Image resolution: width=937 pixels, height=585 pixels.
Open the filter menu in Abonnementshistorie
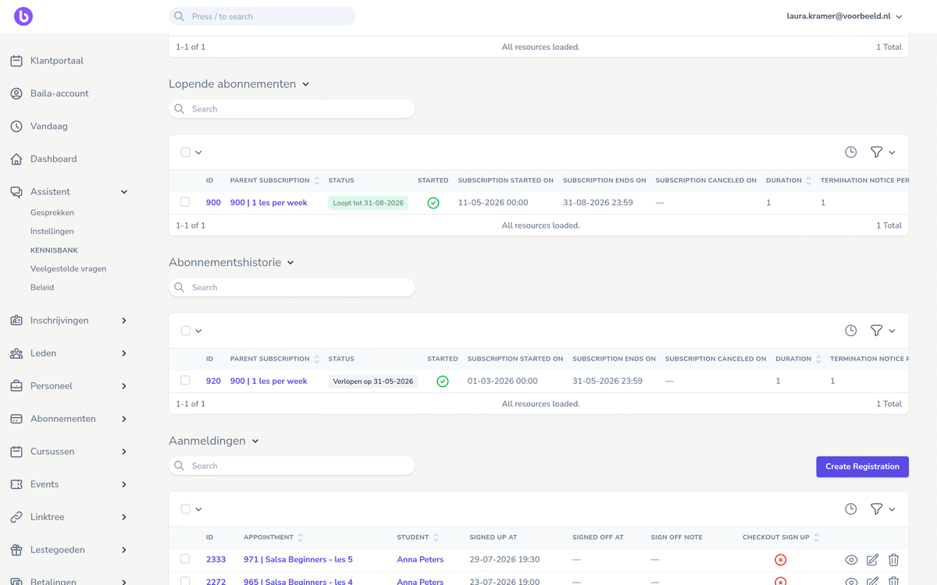coord(882,331)
